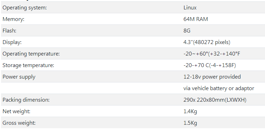The height and width of the screenshot is (131, 265).
Task: Select the '8G' flash value
Action: coord(187,31)
